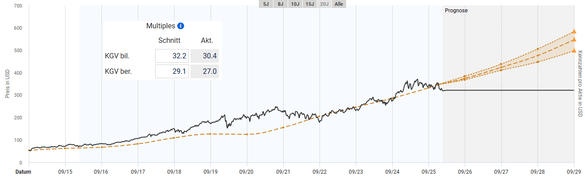Click the KGV ber. Akt. value 27.0
The image size is (585, 179).
205,71
